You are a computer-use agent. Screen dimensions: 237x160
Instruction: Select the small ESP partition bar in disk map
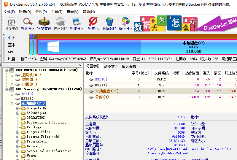point(31,44)
